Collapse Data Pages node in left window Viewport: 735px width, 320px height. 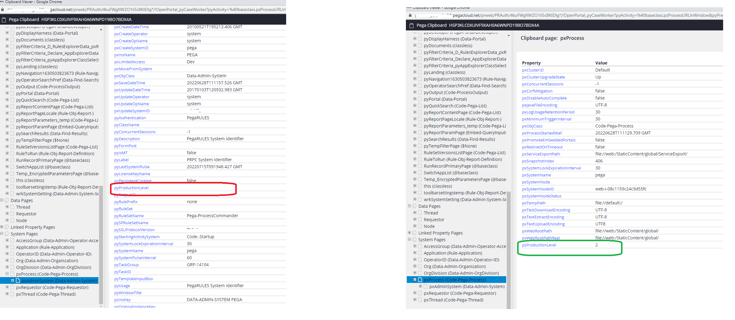coord(2,200)
